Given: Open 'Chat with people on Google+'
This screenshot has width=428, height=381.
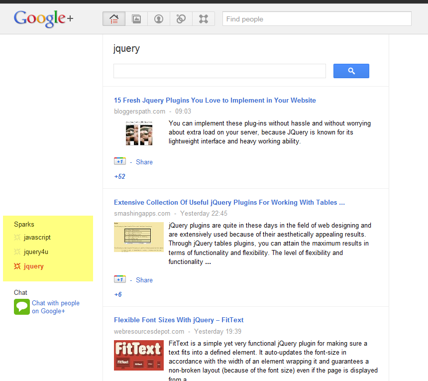Looking at the screenshot, I should point(55,306).
